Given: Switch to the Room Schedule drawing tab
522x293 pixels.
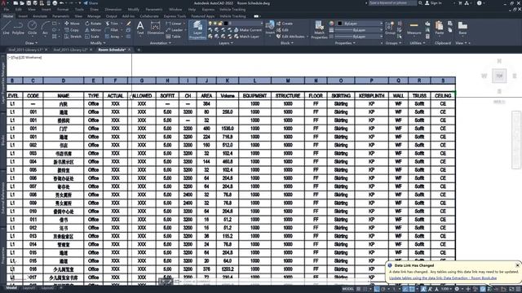Looking at the screenshot, I should 112,50.
